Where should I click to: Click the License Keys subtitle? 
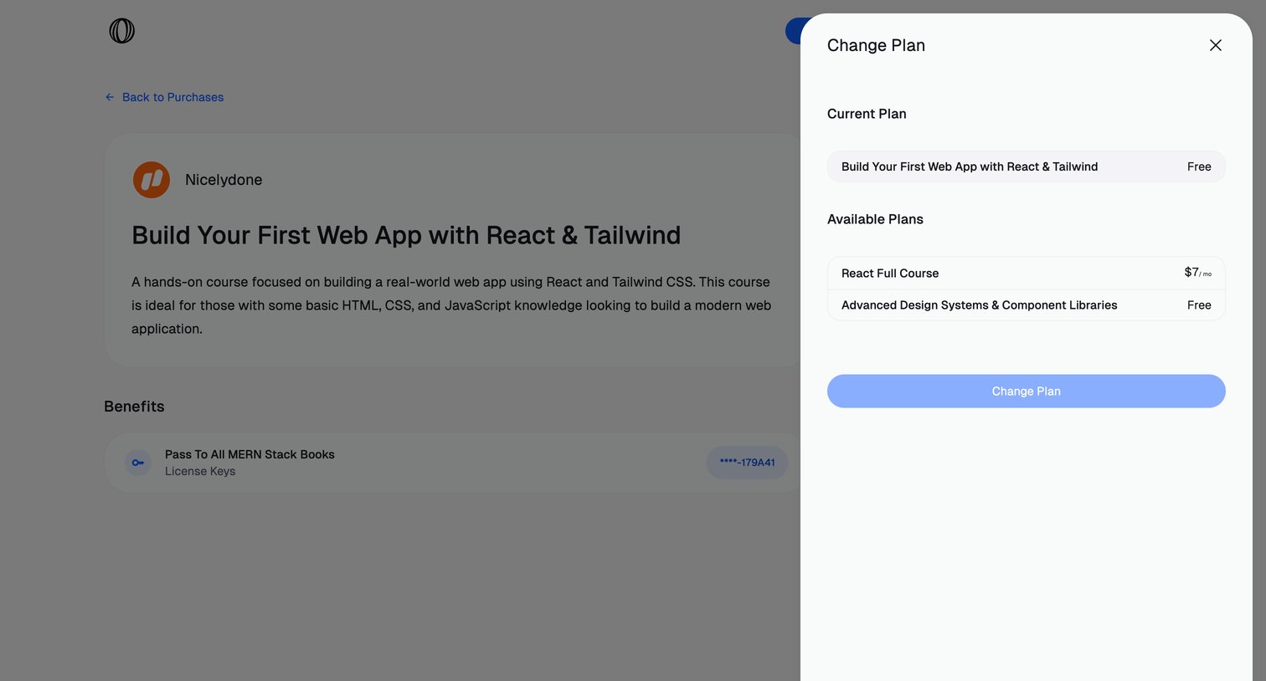point(200,472)
